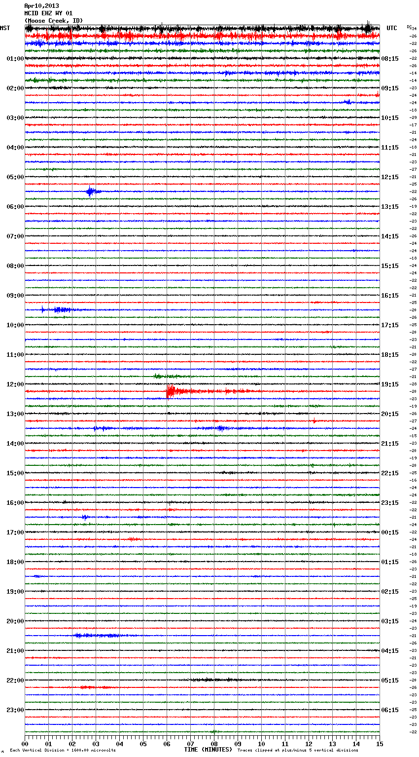Screen dimensions: 419x757
Task: Click the MST timezone header
Action: tap(5, 28)
